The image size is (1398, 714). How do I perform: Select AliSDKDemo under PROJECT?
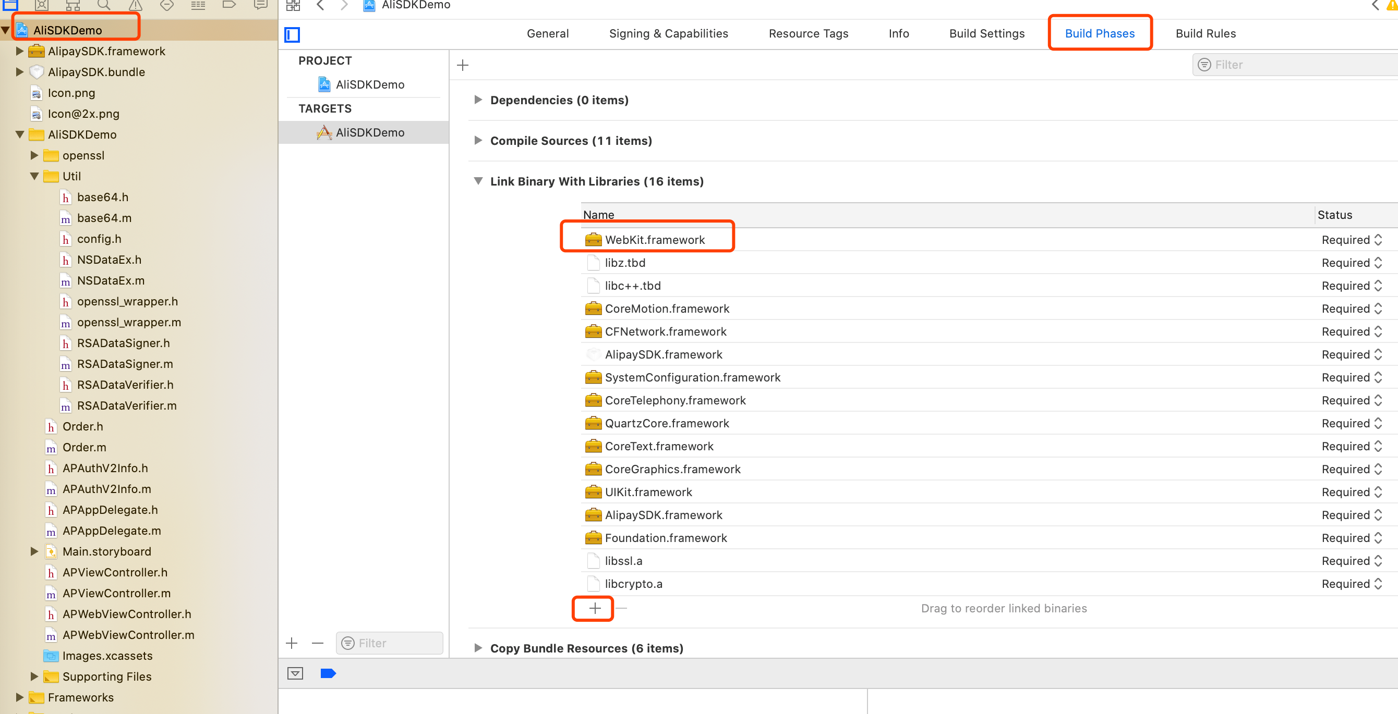(x=369, y=84)
